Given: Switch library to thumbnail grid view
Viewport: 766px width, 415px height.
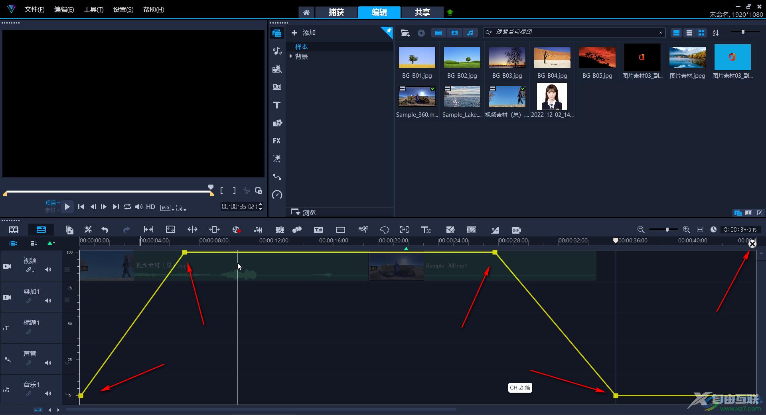Looking at the screenshot, I should pyautogui.click(x=701, y=33).
